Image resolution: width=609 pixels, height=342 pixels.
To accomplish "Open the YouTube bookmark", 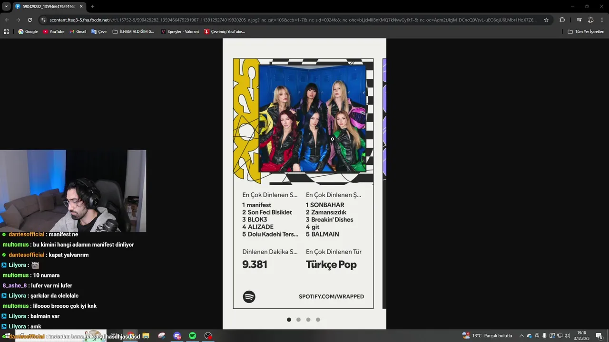I will (54, 32).
